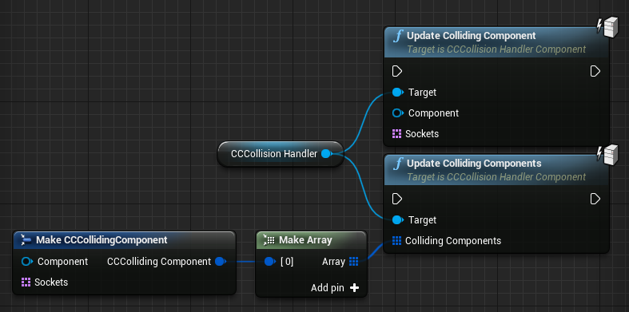Select the CCCollision Handler variable node

[281, 154]
